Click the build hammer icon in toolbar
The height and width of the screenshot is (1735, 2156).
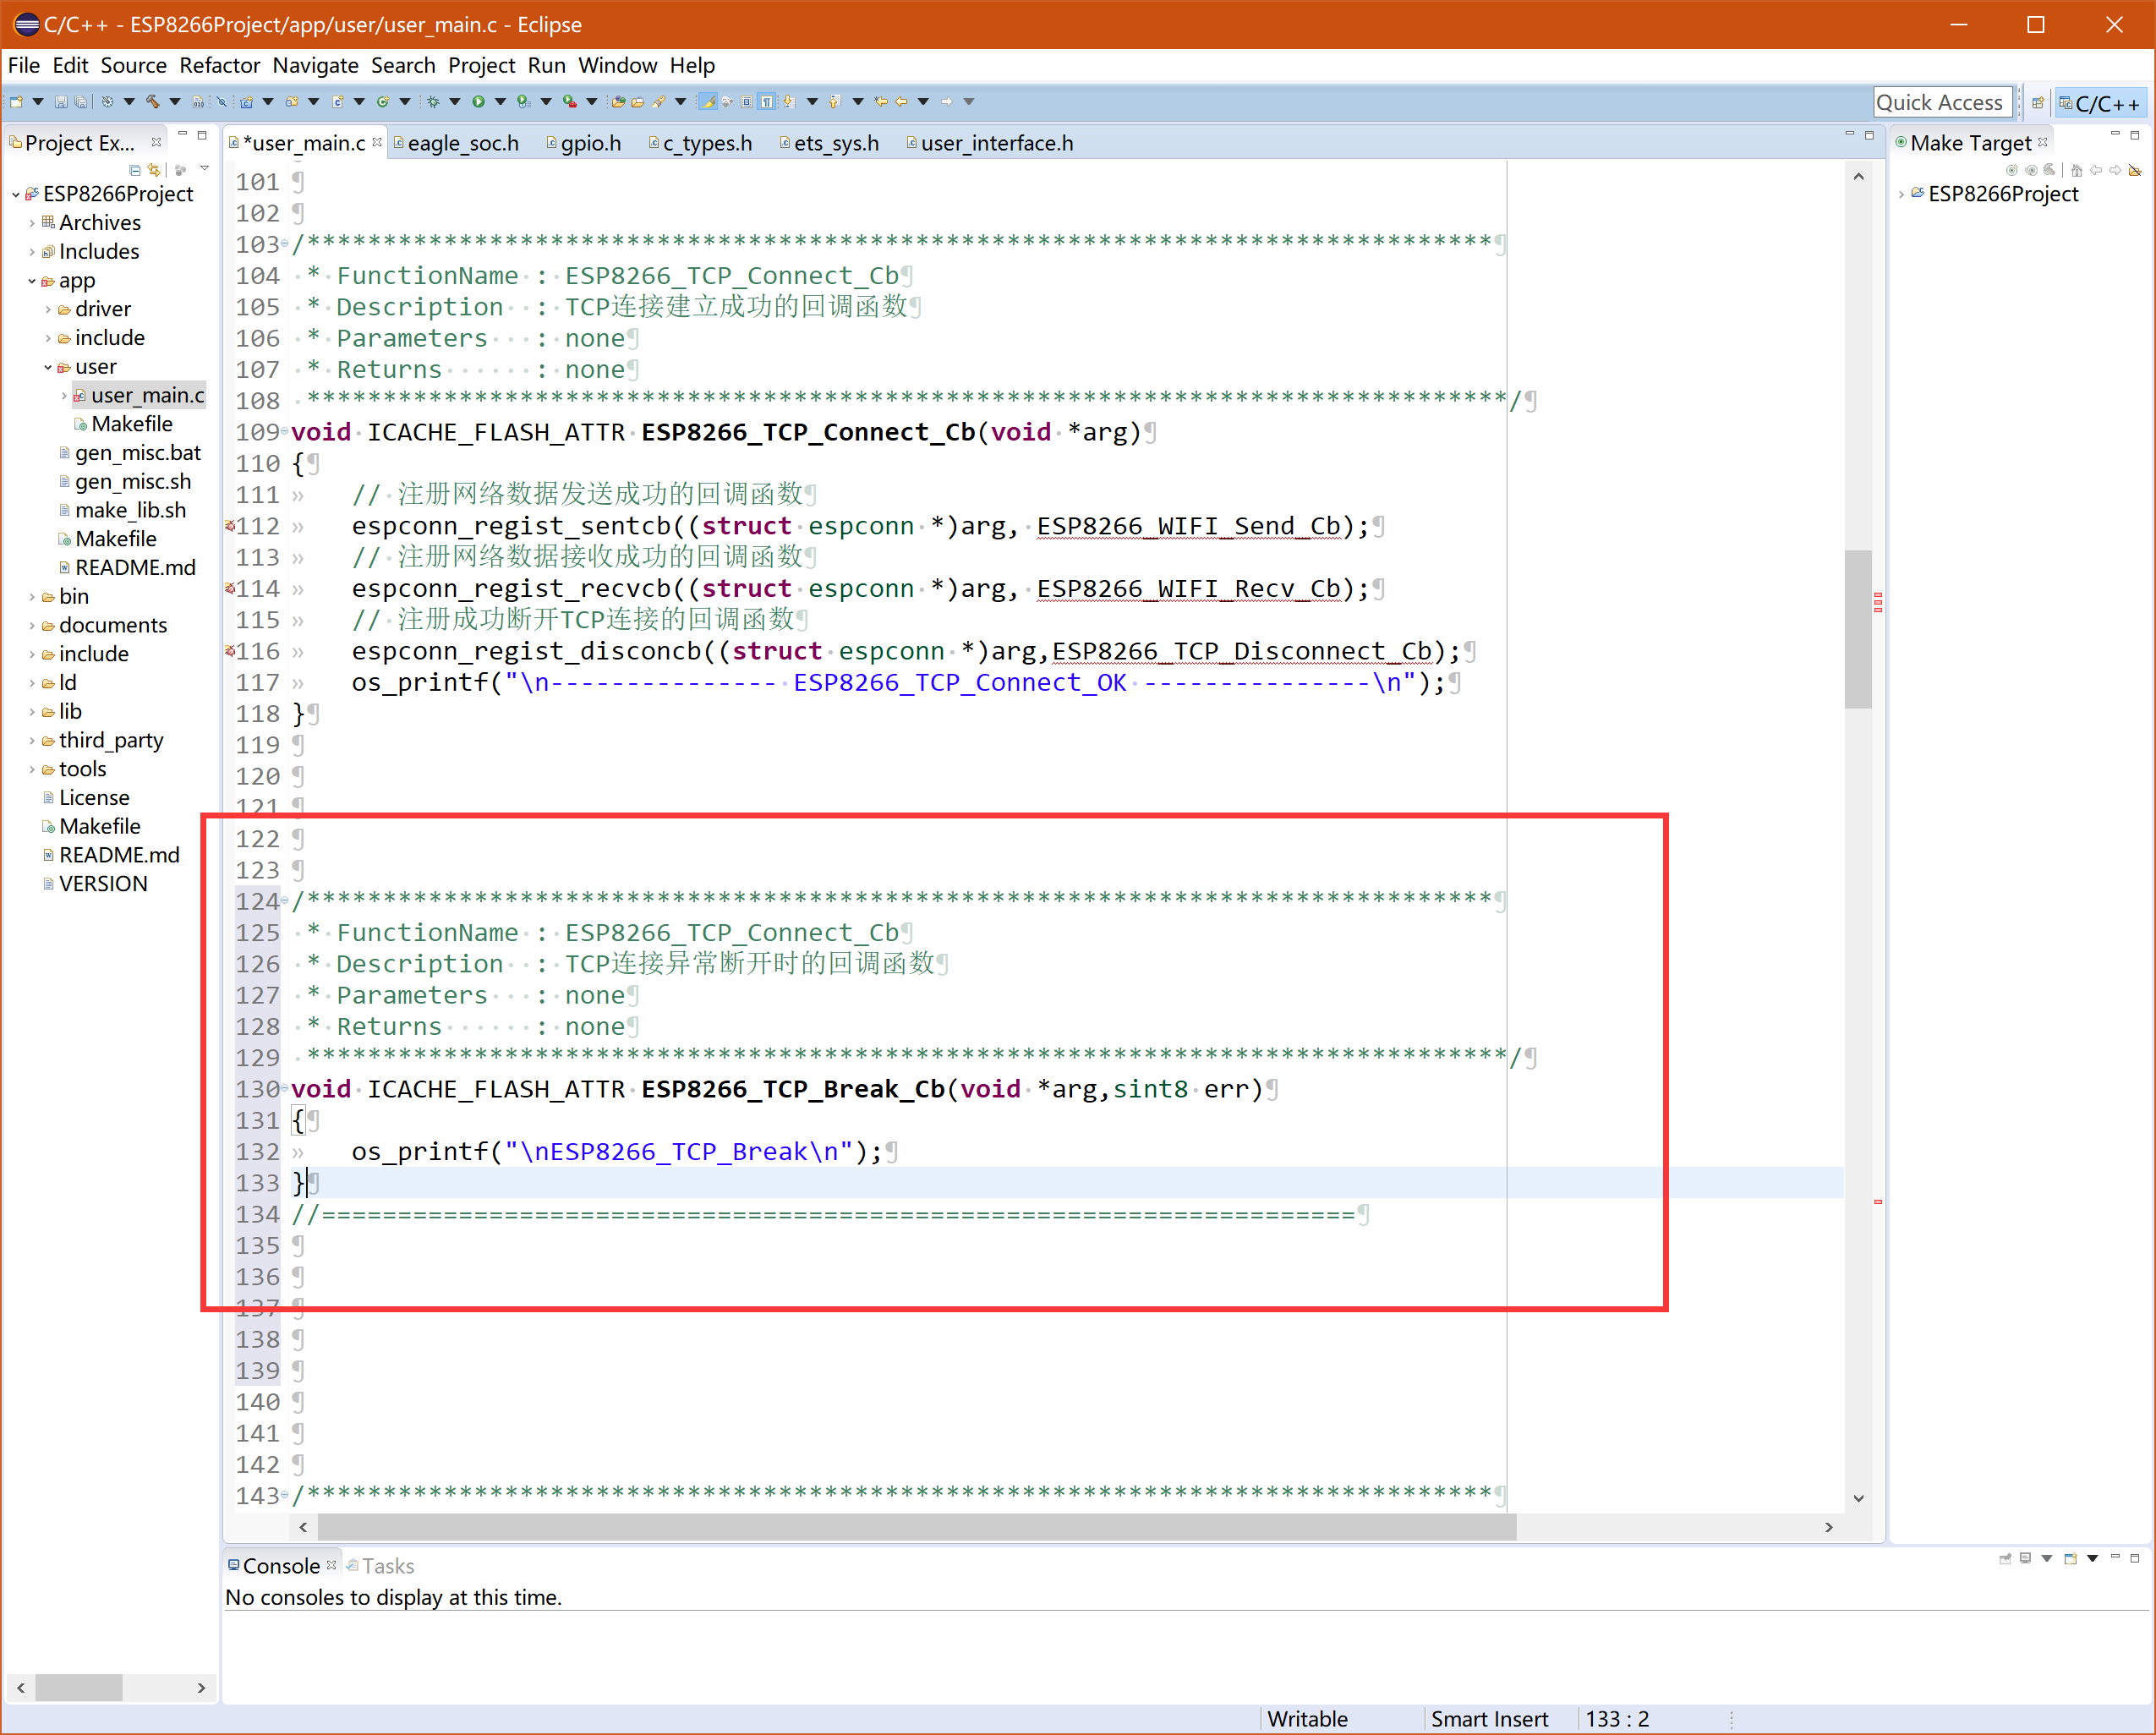pos(152,101)
